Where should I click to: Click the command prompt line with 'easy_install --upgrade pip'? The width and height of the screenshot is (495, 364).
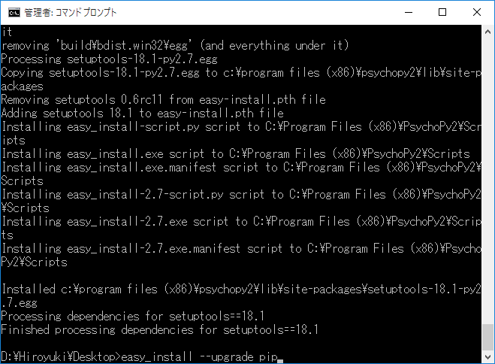(x=140, y=357)
